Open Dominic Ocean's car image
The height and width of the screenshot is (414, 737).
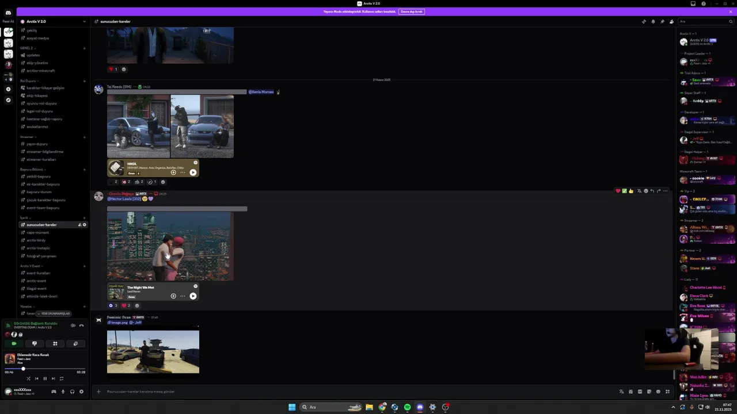153,351
